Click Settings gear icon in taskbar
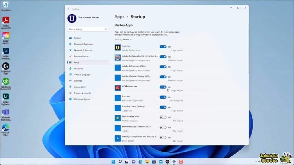294x165 pixels. [x=174, y=162]
